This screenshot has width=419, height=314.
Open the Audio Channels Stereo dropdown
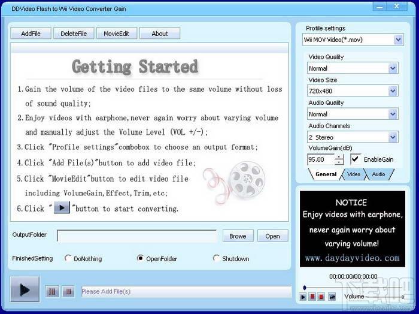(393, 137)
